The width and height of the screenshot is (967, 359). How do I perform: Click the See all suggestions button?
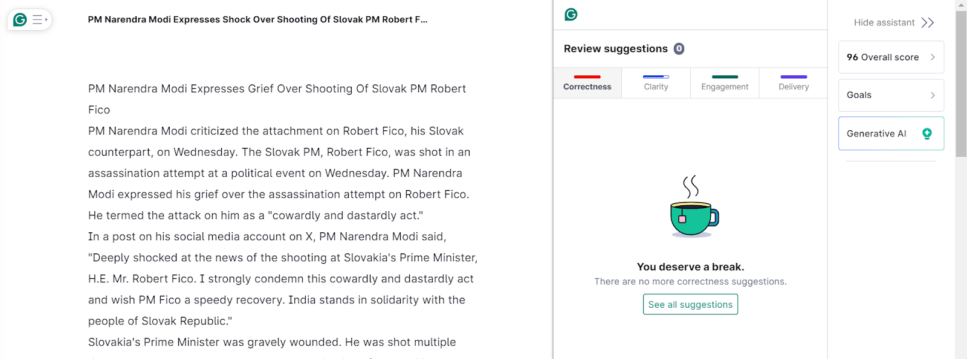(690, 305)
